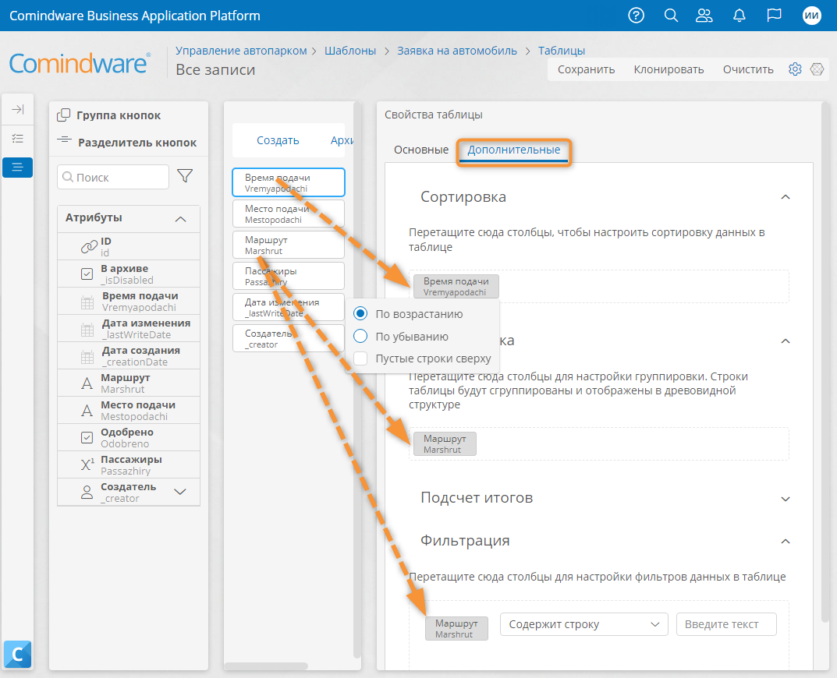
Task: Click text icon of Место подачи attribute
Action: (x=87, y=411)
